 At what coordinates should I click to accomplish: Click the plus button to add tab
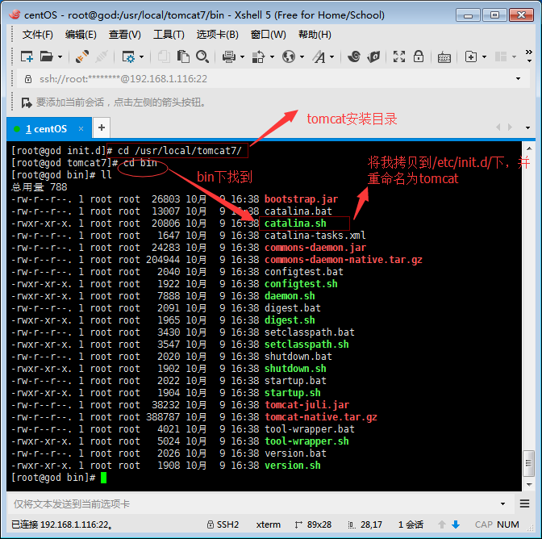(102, 128)
